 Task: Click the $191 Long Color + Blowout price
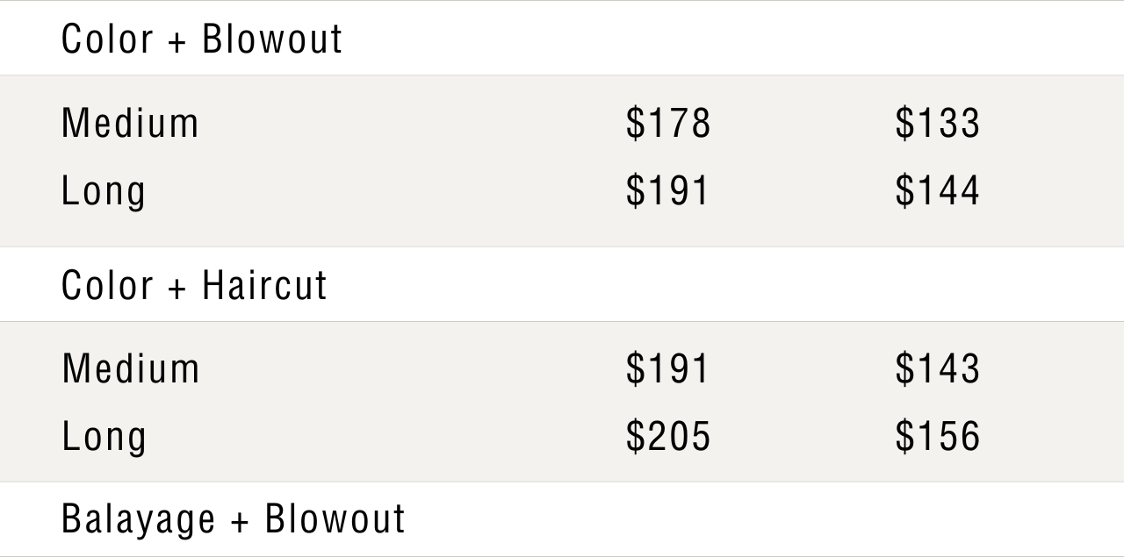coord(667,191)
